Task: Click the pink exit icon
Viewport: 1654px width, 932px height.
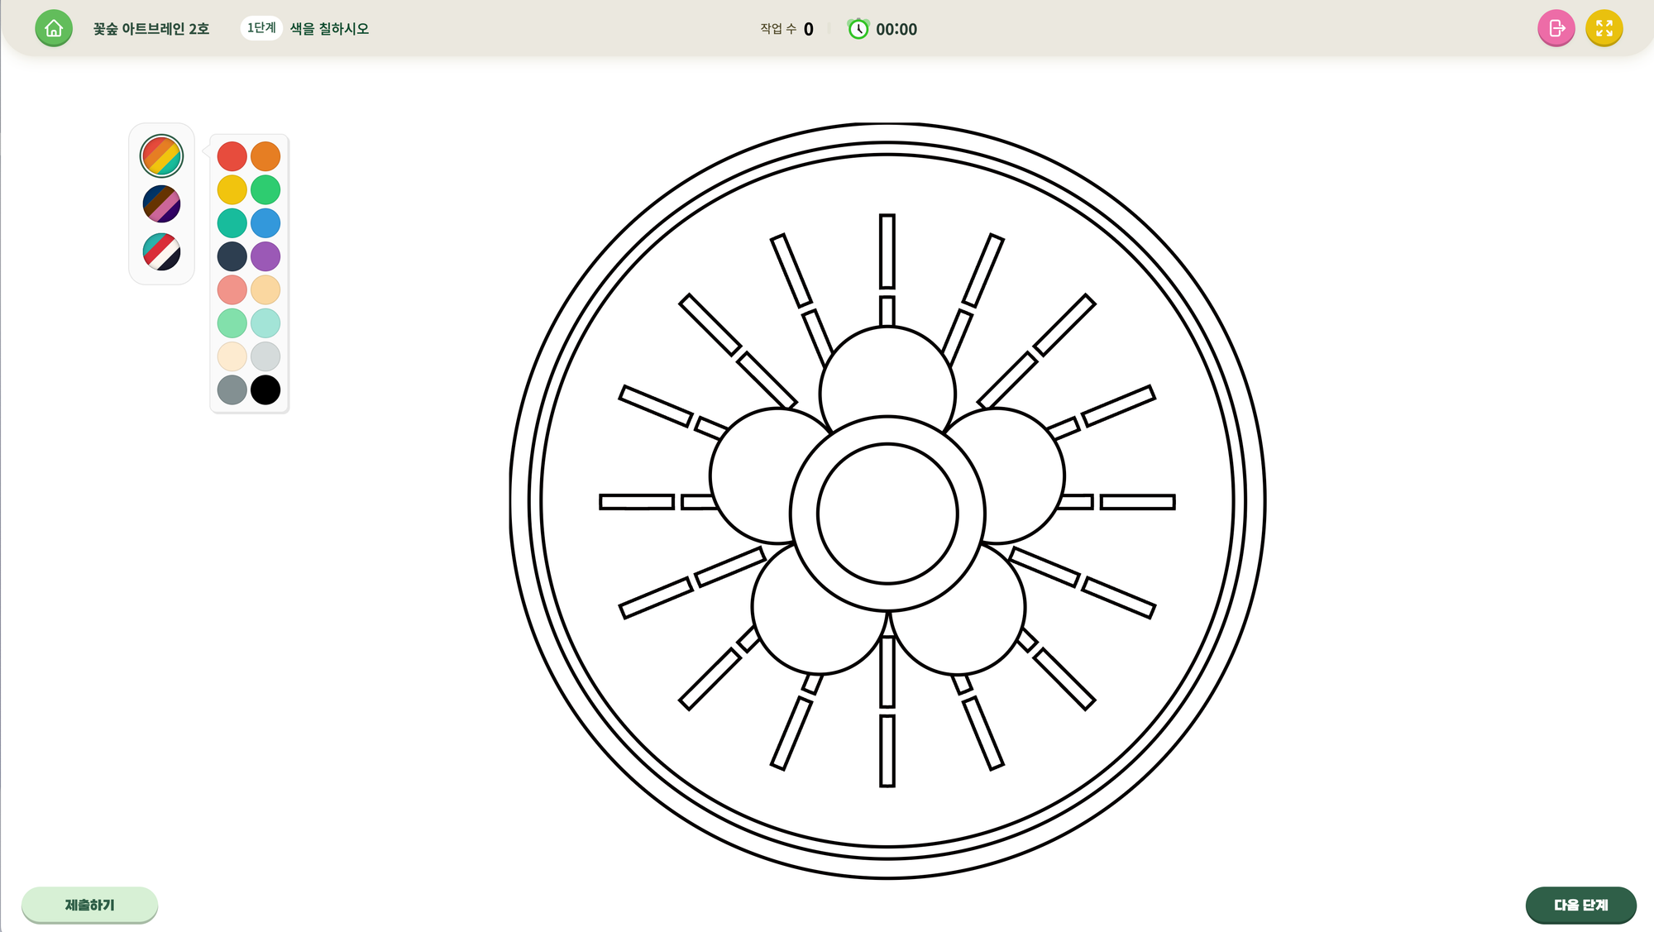Action: pos(1556,29)
